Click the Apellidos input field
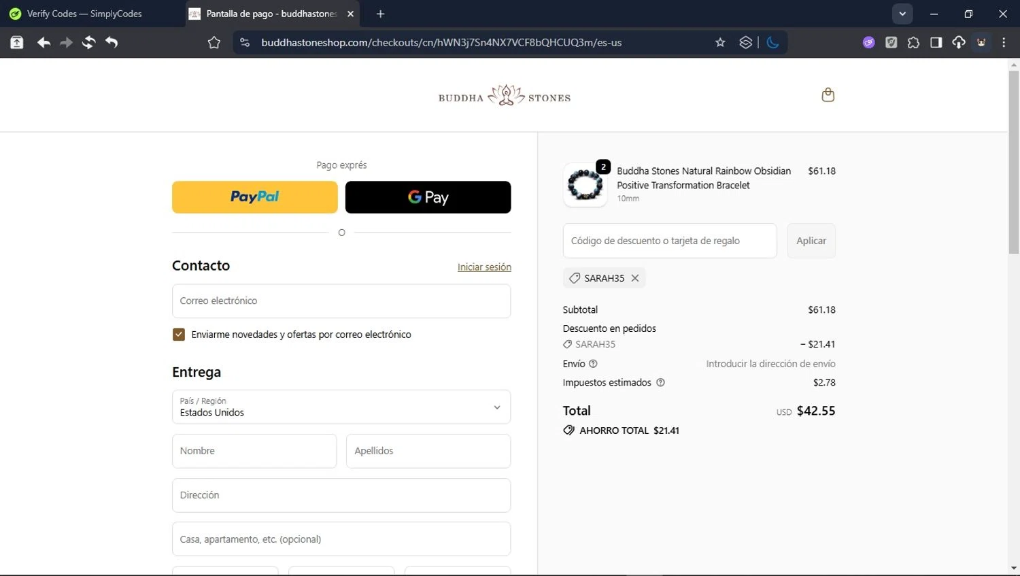1020x576 pixels. (428, 451)
